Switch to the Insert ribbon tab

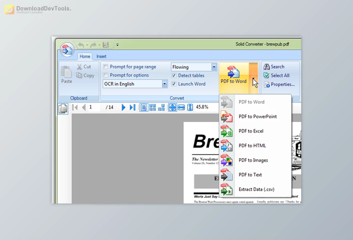pyautogui.click(x=101, y=56)
